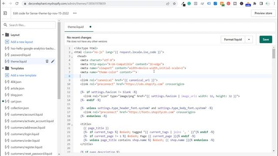The image size is (278, 156).
Task: Click No recent changes version text
Action: (79, 38)
